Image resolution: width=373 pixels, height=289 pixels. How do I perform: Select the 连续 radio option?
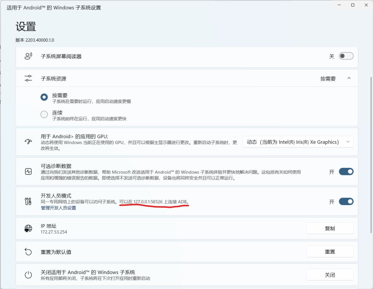44,114
